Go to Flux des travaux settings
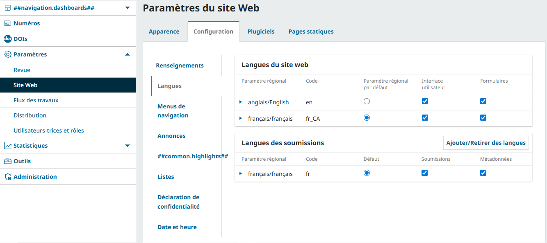Viewport: 547px width, 243px height. click(x=36, y=100)
